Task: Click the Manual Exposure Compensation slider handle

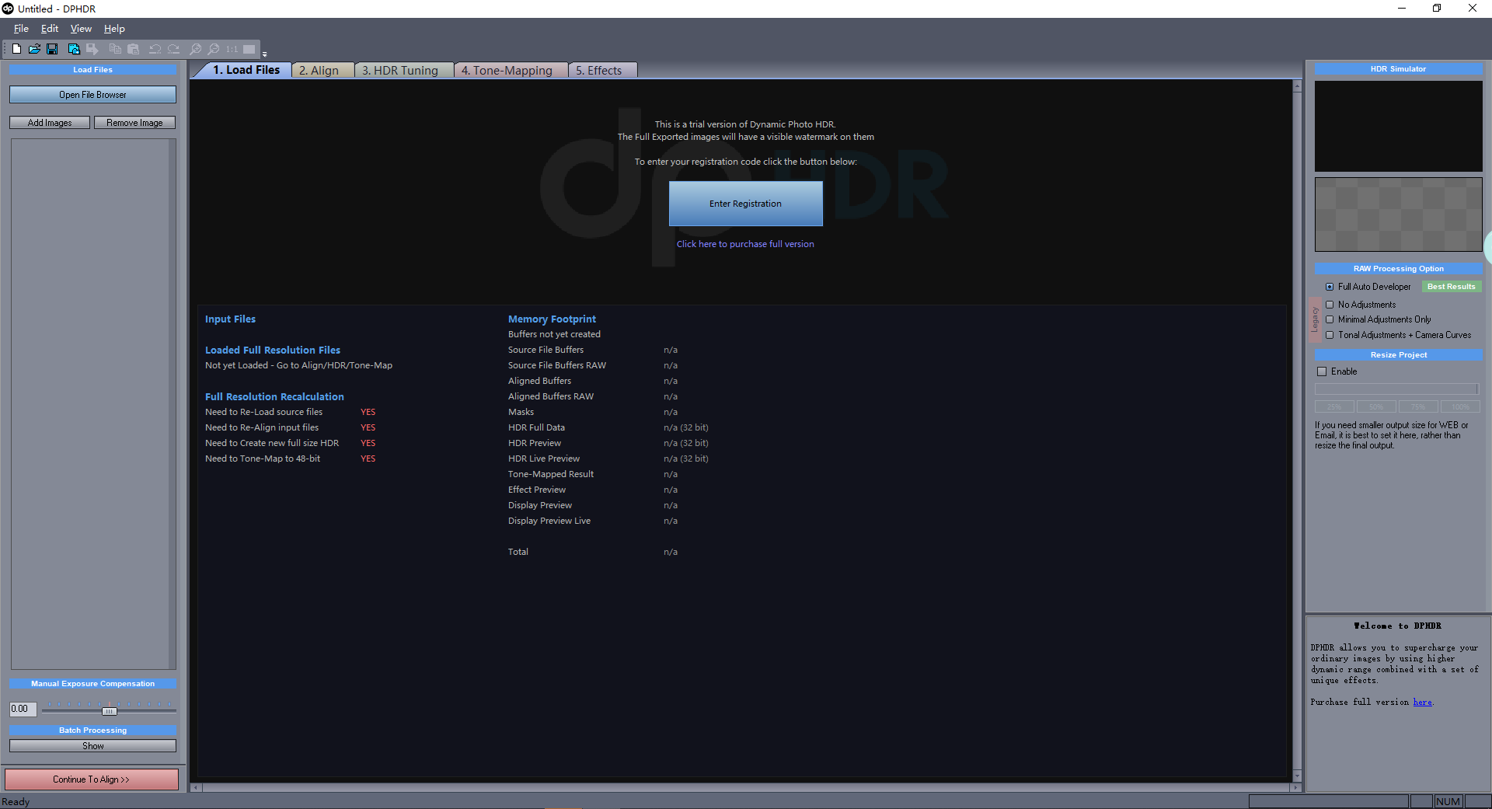Action: (110, 711)
